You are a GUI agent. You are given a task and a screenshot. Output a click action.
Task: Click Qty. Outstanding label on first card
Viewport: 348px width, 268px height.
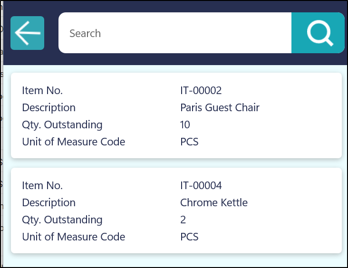[62, 124]
